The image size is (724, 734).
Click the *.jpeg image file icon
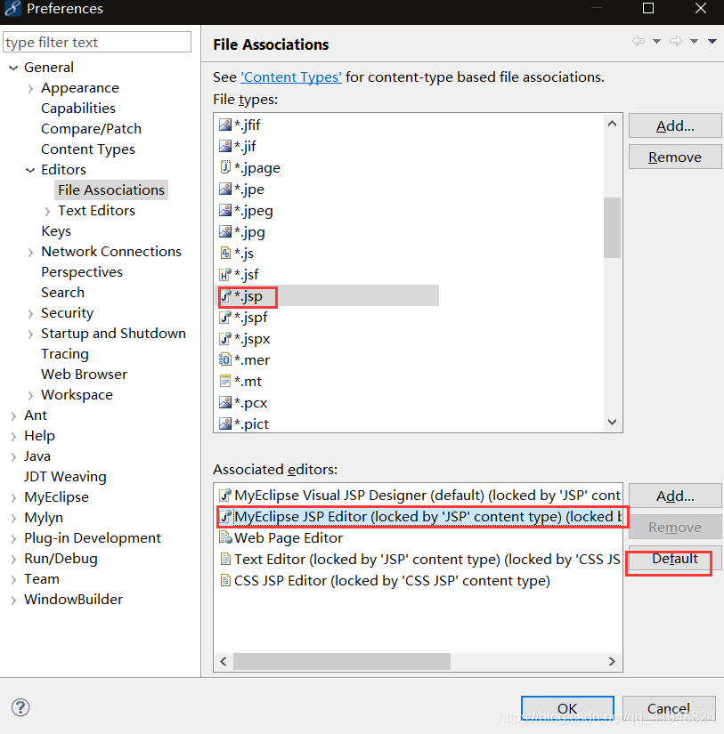click(225, 211)
